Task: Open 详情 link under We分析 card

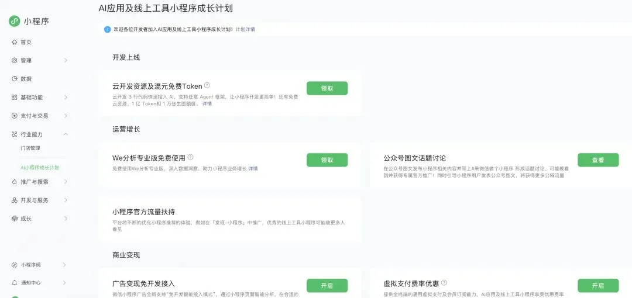Action: [253, 168]
